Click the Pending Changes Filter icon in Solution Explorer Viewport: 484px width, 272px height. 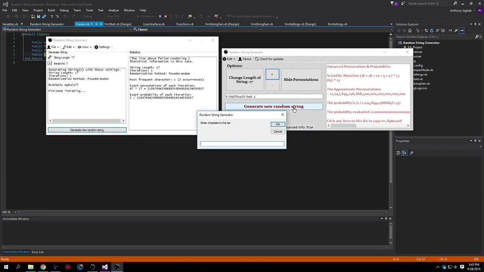(419, 31)
